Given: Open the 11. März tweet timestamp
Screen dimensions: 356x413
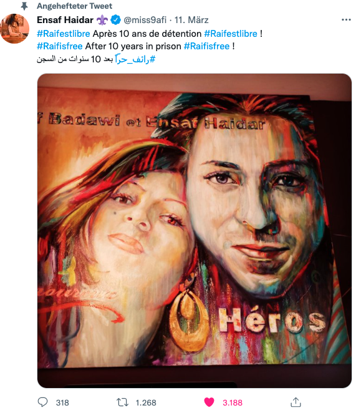Looking at the screenshot, I should pyautogui.click(x=191, y=20).
